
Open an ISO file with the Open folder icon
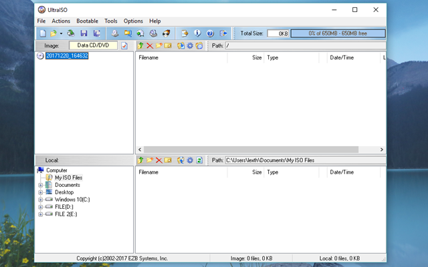coord(53,33)
